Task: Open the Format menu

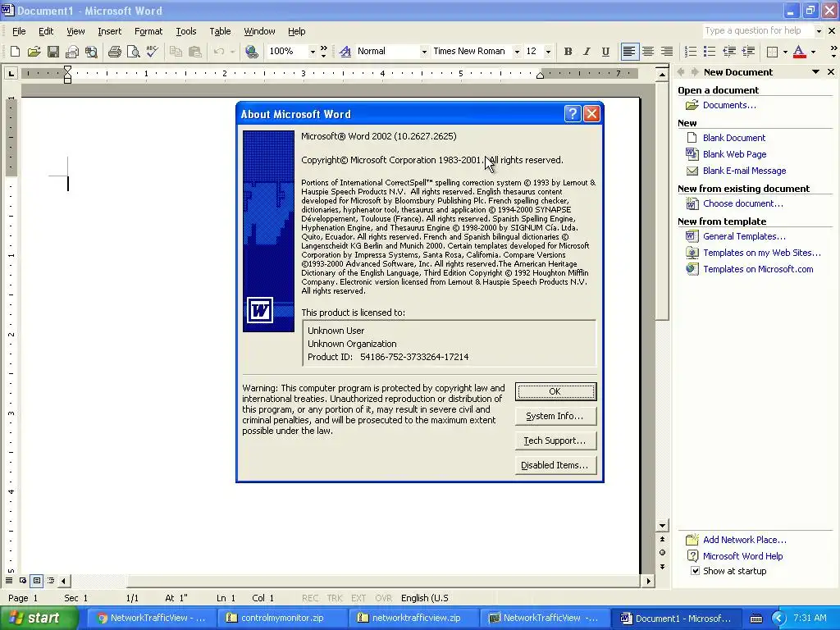Action: (148, 31)
